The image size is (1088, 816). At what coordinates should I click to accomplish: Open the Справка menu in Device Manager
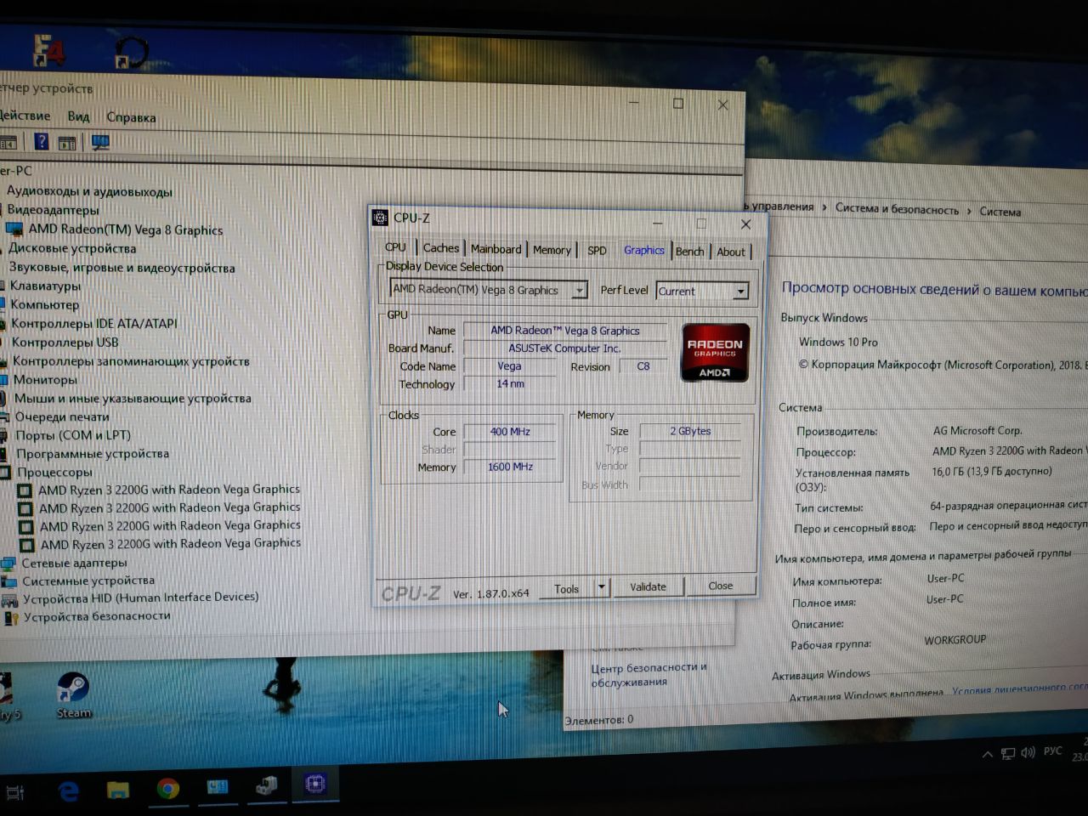pos(131,117)
